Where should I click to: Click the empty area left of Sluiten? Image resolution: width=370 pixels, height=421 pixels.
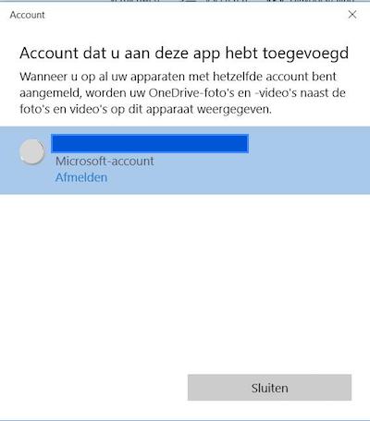click(93, 388)
